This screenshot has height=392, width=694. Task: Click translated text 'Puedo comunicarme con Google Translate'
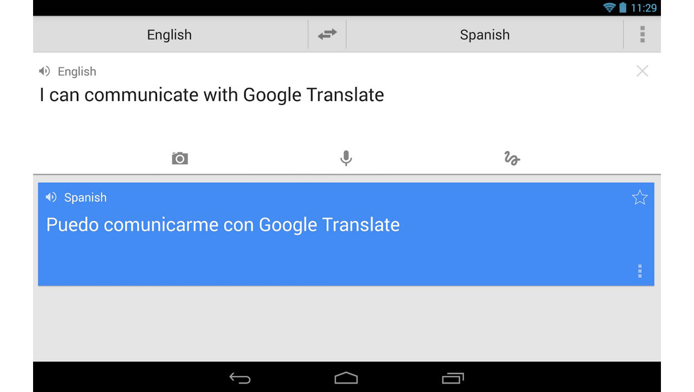(x=223, y=224)
